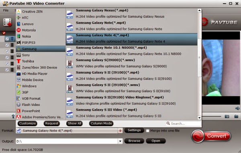The width and height of the screenshot is (241, 153).
Task: Click the format list scroll up arrow
Action: 199,10
